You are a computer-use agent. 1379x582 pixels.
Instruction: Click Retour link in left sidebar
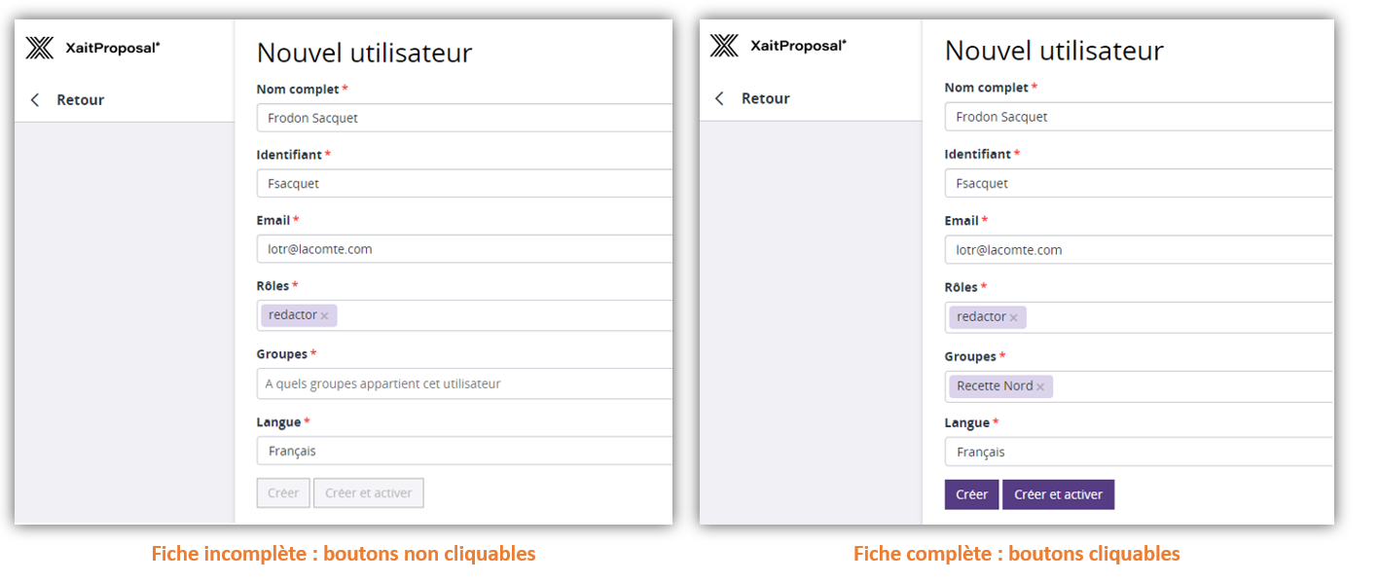80,100
